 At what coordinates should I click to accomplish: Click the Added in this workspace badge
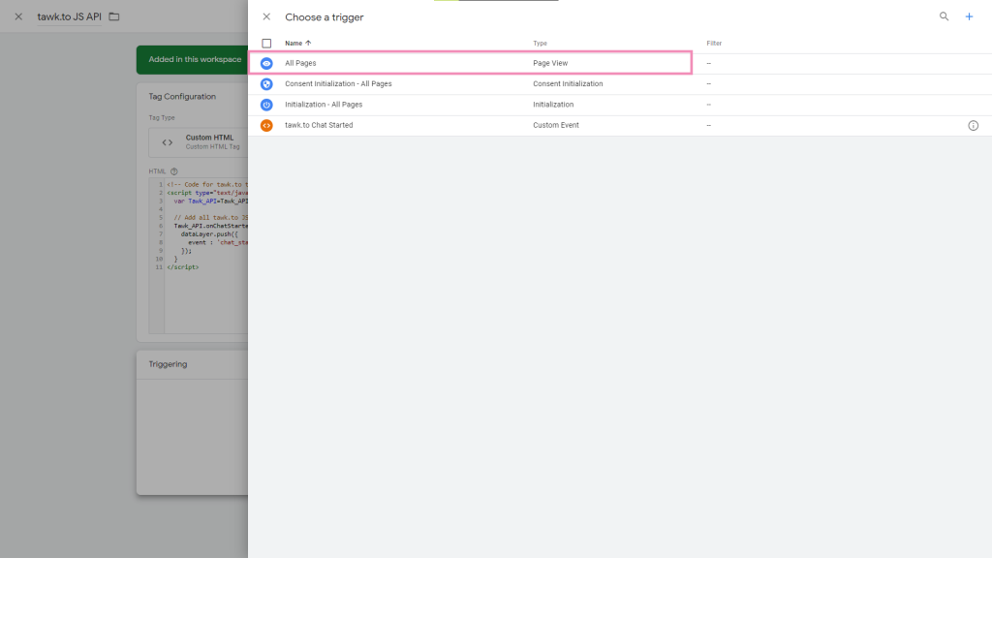pos(193,59)
